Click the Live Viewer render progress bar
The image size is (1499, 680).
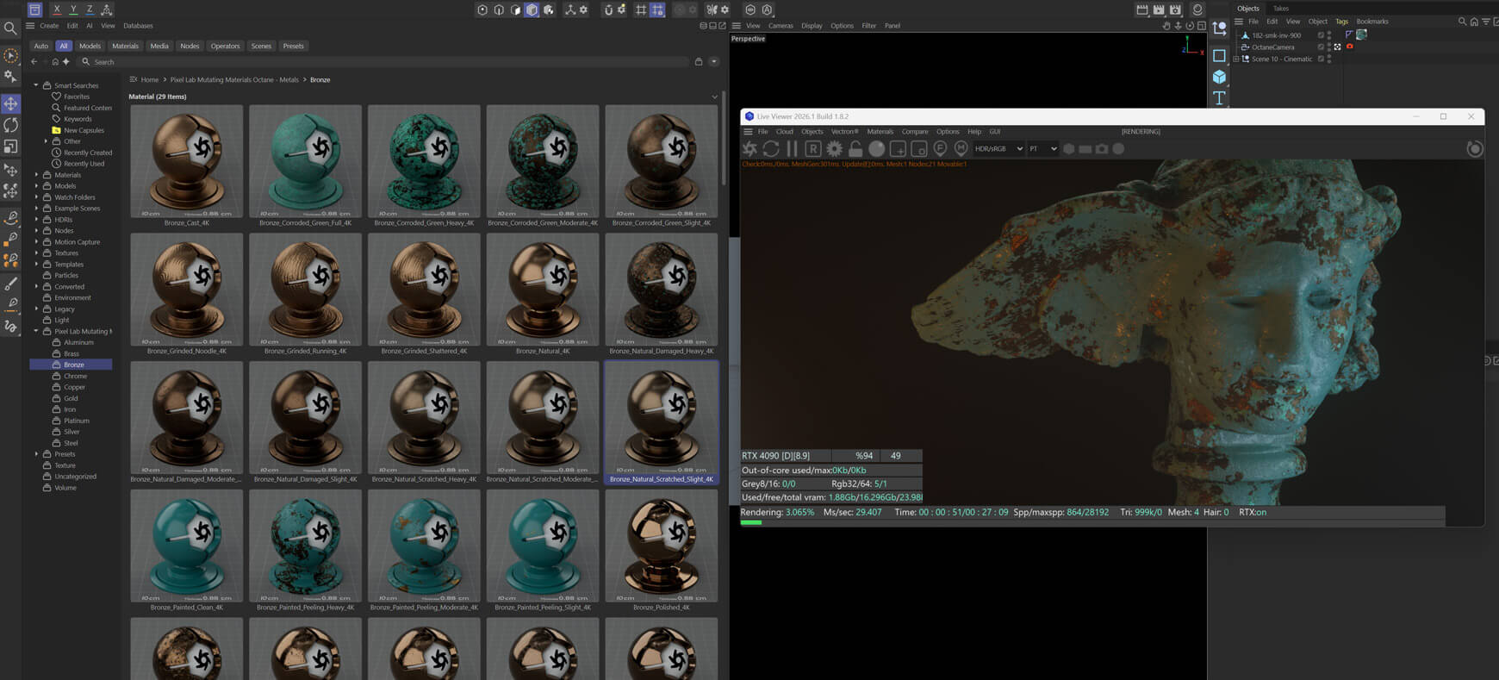(1092, 522)
